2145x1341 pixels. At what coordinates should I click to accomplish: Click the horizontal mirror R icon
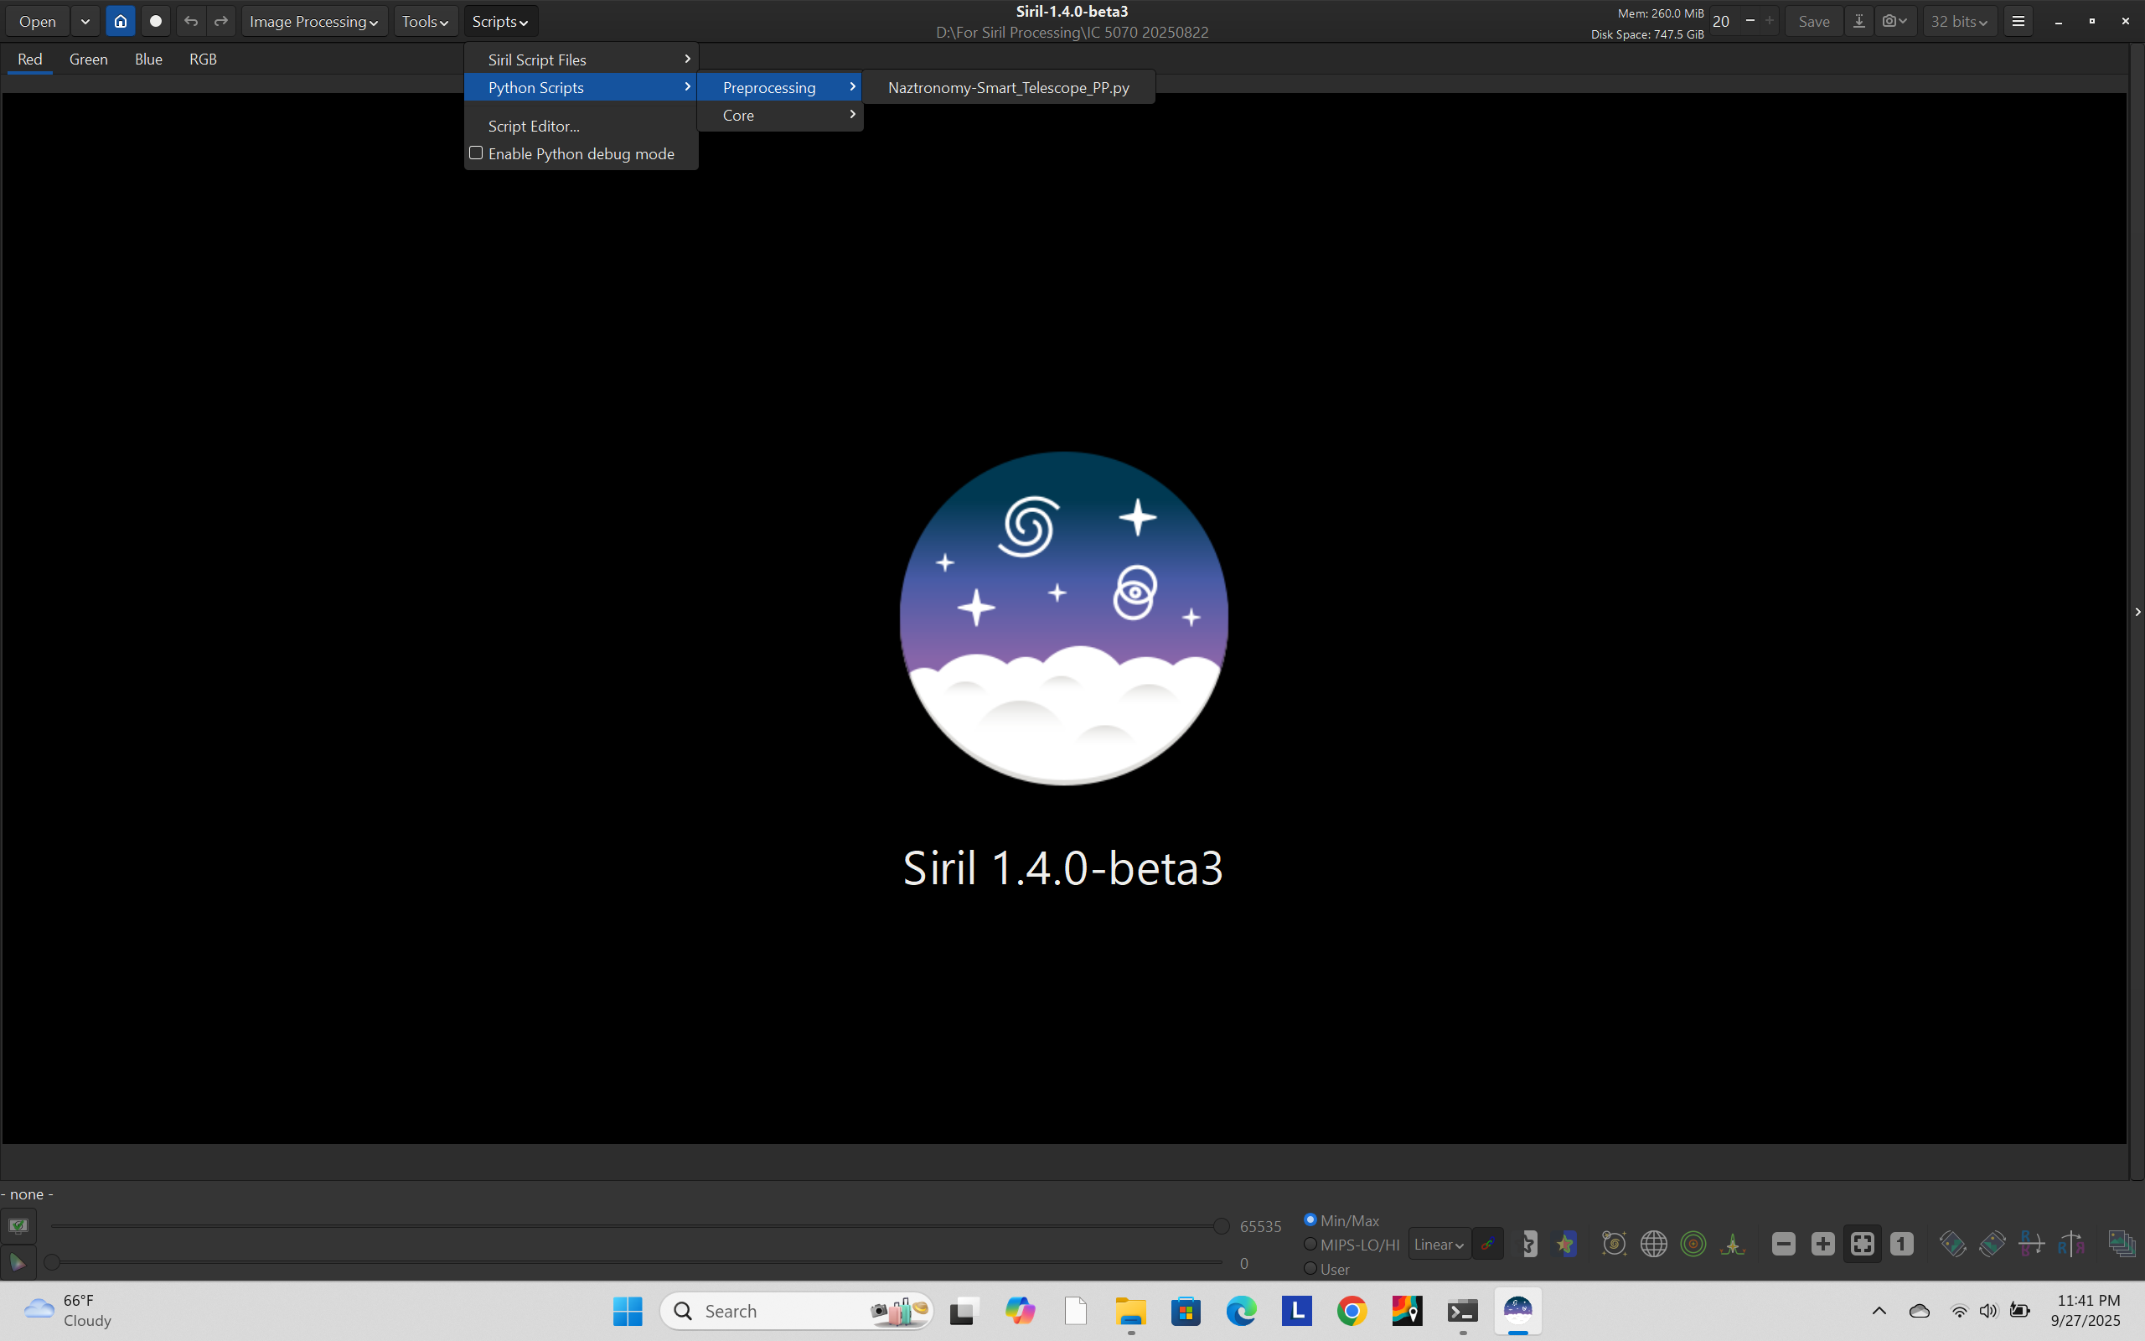point(2031,1244)
